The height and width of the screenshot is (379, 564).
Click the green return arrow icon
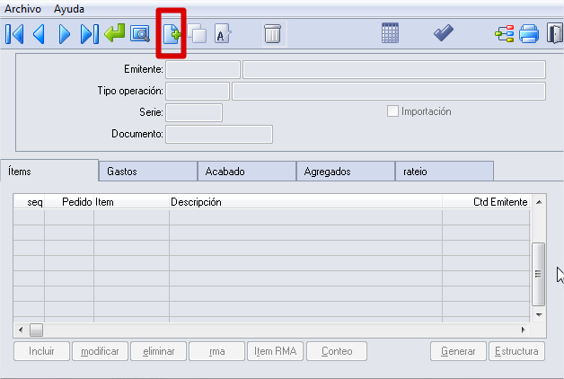pyautogui.click(x=115, y=33)
